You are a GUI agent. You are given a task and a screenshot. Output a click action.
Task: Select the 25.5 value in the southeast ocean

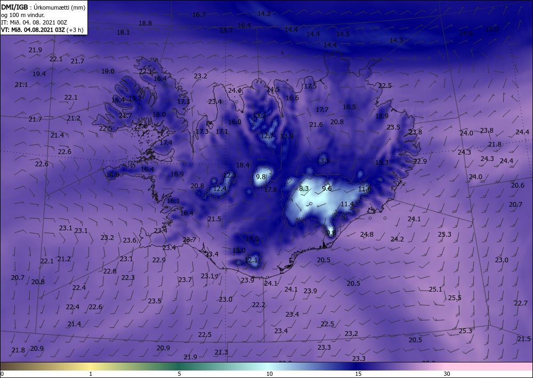click(x=455, y=298)
